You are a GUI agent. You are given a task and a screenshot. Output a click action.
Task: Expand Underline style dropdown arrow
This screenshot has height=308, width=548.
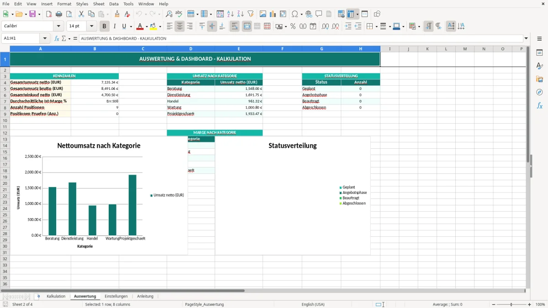[x=131, y=26]
